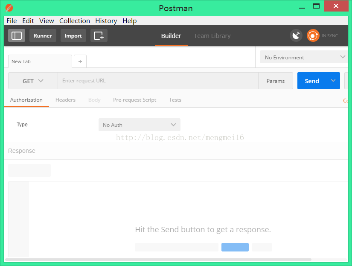Screen dimensions: 352x266
Task: Toggle the sidebar panel icon
Action: 17,35
